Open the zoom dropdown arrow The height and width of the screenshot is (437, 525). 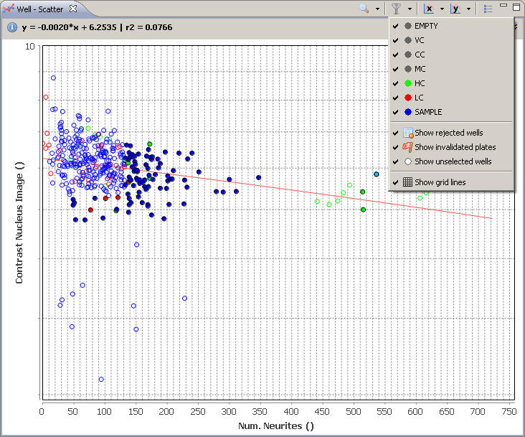pyautogui.click(x=377, y=9)
